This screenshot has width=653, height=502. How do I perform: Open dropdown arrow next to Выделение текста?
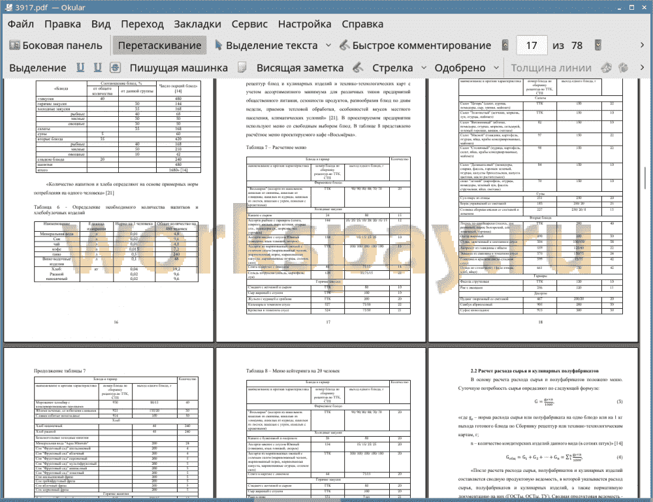[328, 45]
